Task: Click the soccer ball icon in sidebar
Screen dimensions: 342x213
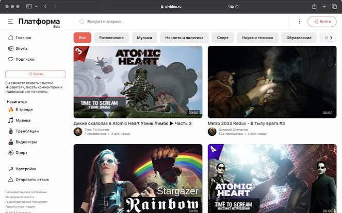Action: [x=11, y=152]
